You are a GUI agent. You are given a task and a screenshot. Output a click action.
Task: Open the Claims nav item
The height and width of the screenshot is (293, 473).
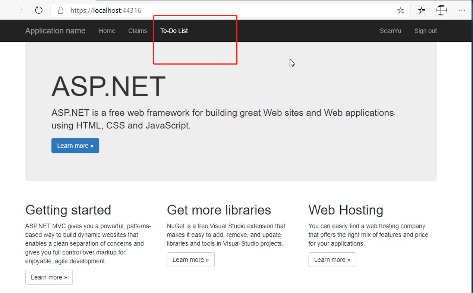(138, 31)
